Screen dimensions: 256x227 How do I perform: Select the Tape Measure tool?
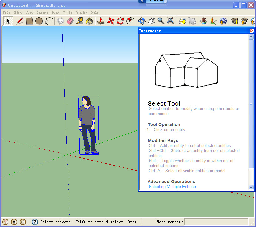click(x=80, y=21)
